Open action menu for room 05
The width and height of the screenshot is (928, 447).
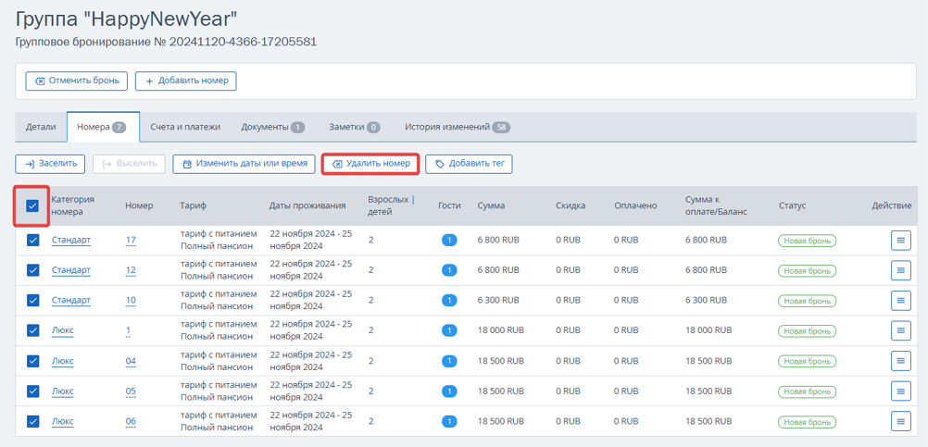pyautogui.click(x=901, y=391)
